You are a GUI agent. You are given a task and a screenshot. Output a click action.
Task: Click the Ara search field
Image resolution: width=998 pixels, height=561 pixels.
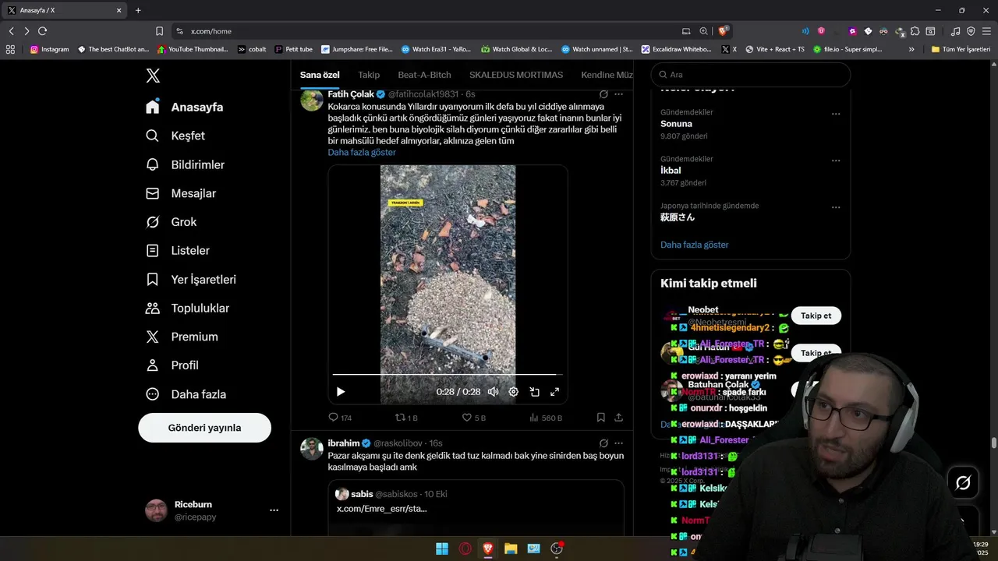[750, 75]
